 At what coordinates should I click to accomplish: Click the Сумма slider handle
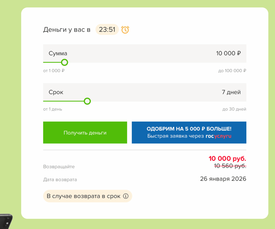coord(64,63)
